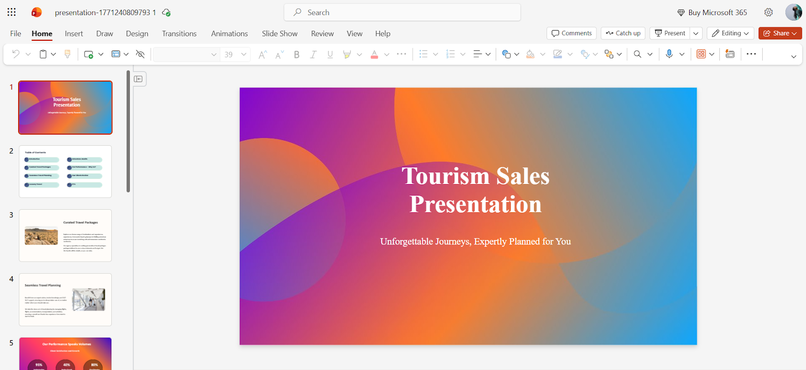
Task: Apply the font color red swatch
Action: point(374,54)
